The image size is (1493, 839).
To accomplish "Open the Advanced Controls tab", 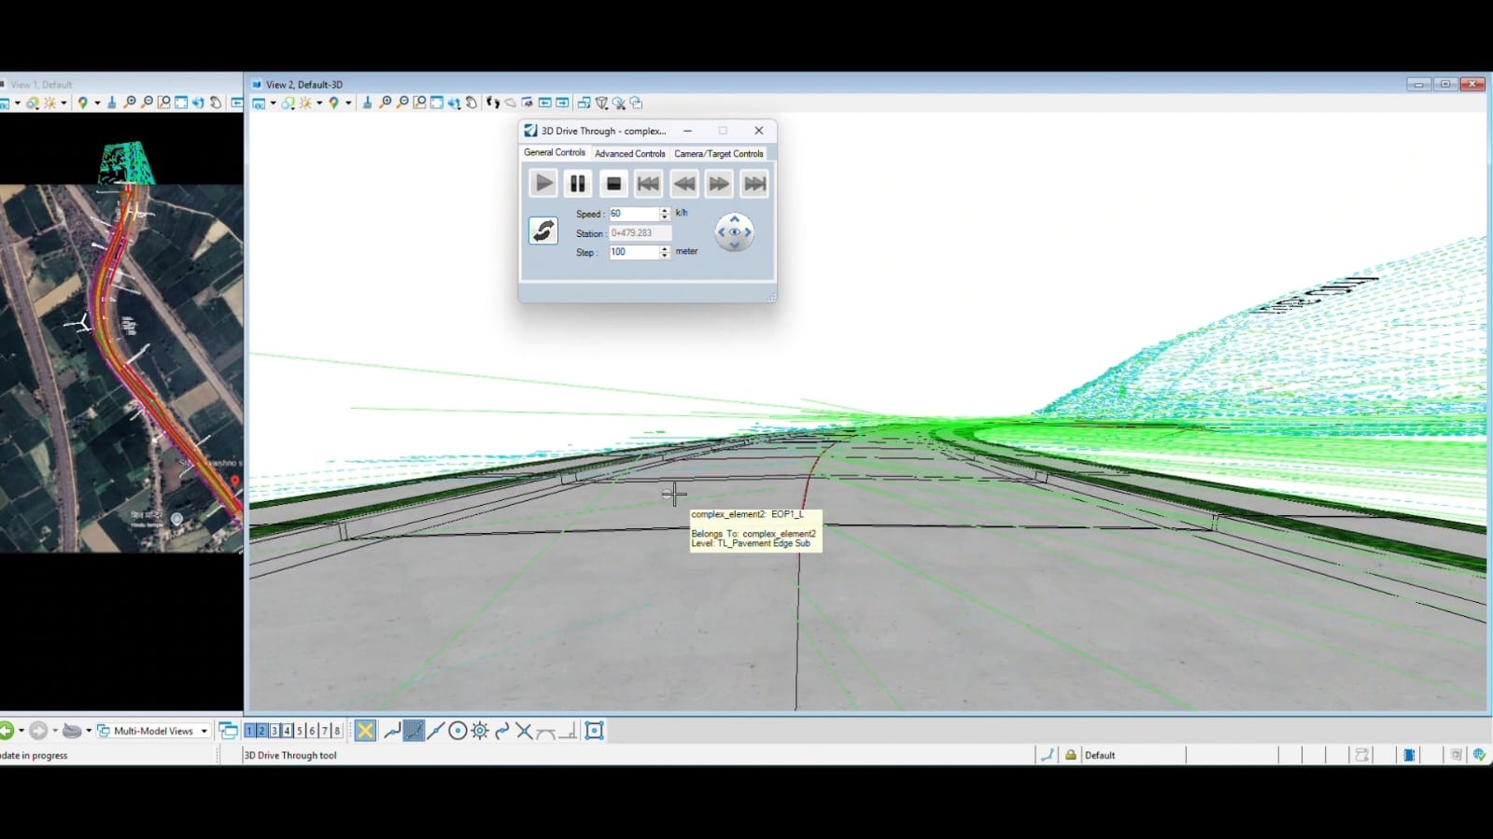I will pyautogui.click(x=630, y=154).
